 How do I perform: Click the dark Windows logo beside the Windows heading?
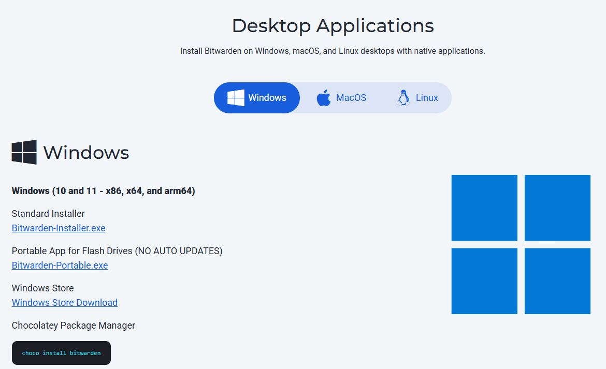pos(24,152)
